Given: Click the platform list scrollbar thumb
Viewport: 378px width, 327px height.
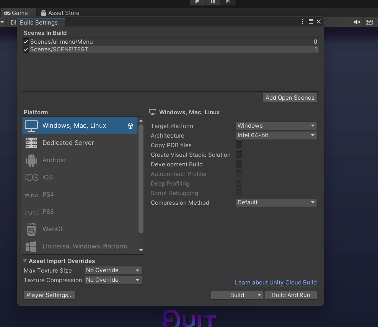Looking at the screenshot, I should tap(141, 179).
